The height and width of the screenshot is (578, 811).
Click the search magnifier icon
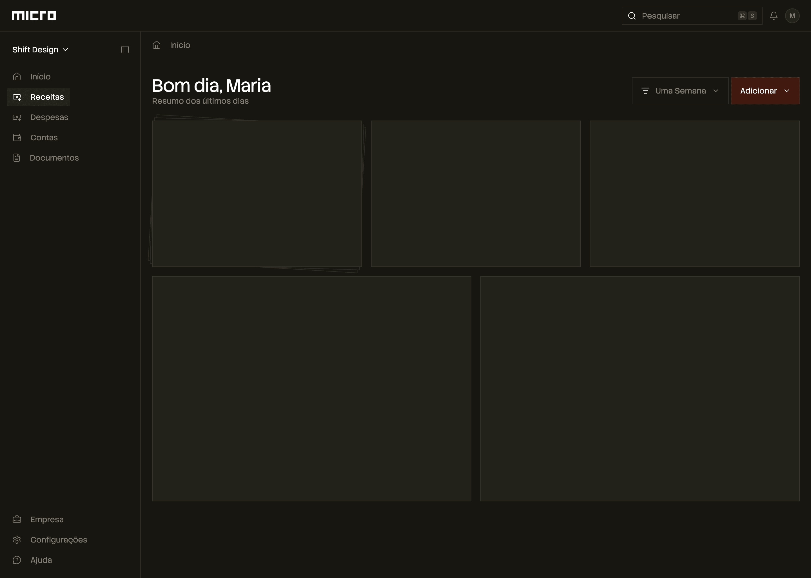(x=632, y=16)
